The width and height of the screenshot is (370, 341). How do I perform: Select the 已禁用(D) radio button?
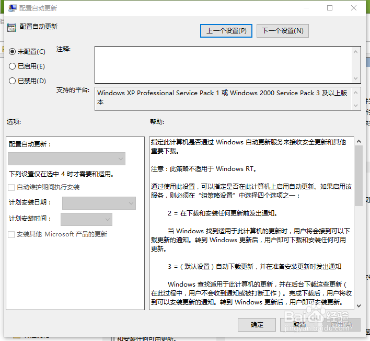pos(12,81)
